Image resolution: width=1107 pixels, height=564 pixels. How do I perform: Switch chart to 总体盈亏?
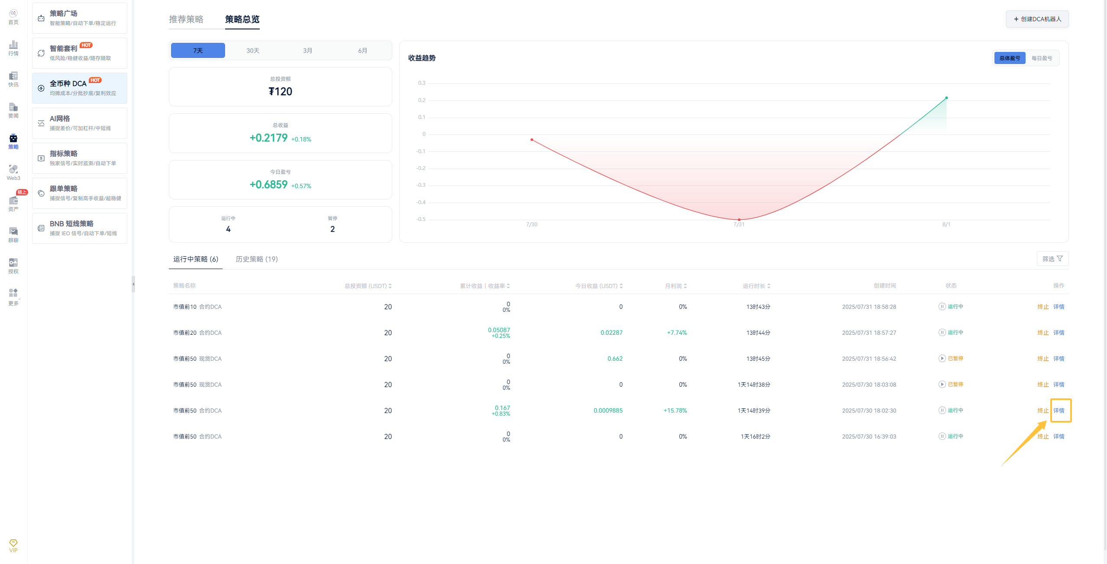[x=1010, y=58]
